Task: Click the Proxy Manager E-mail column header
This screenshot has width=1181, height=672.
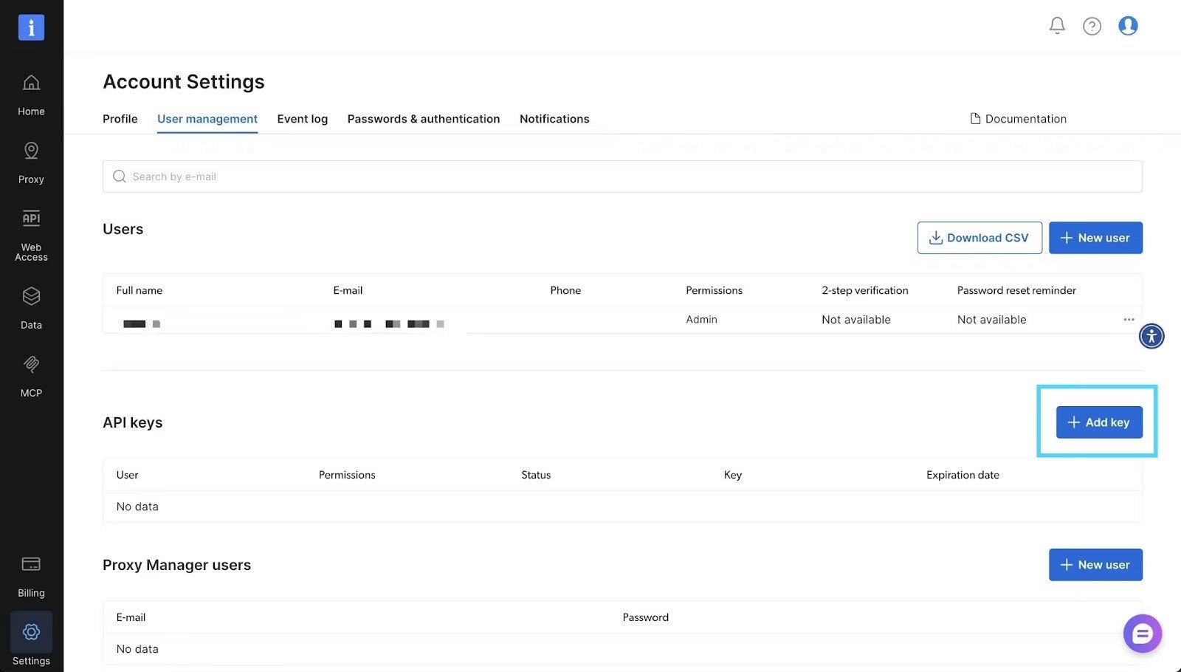Action: point(131,617)
